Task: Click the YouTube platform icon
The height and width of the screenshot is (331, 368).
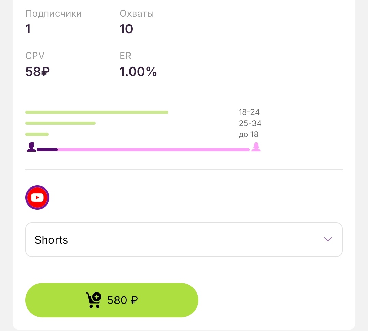Action: pyautogui.click(x=37, y=197)
